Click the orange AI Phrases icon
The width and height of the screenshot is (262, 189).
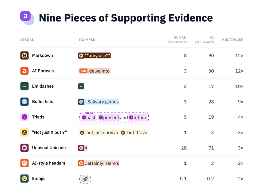[x=24, y=71]
